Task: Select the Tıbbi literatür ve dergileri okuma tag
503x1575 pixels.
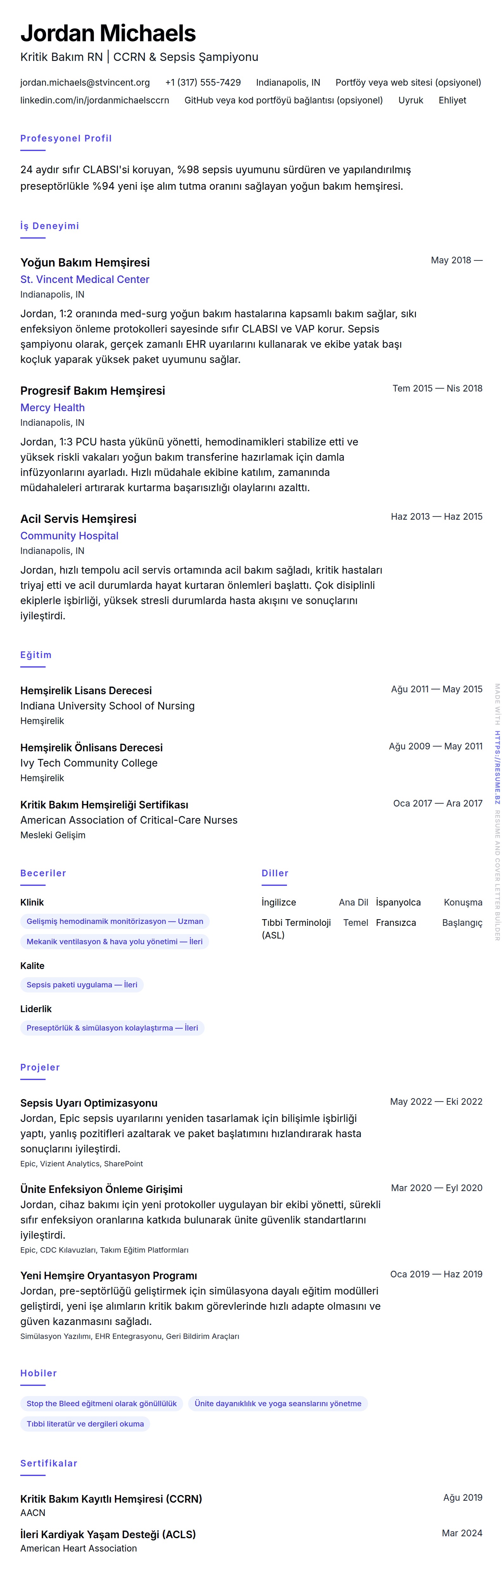Action: [85, 1423]
